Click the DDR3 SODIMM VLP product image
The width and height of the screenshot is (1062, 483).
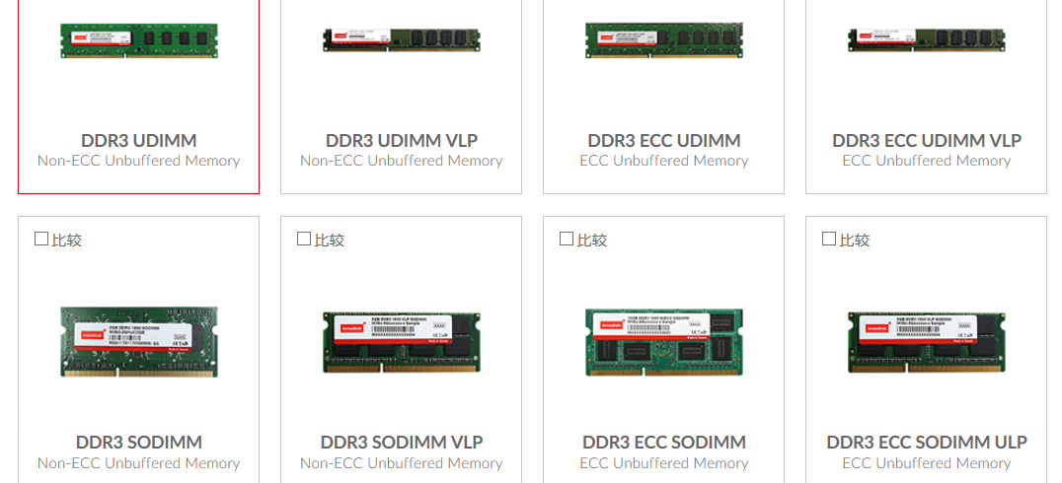pos(402,342)
